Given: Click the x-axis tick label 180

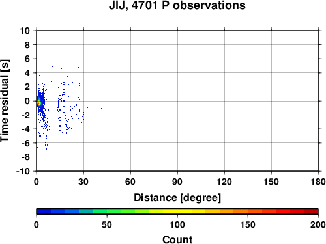Looking at the screenshot, I should (318, 182).
